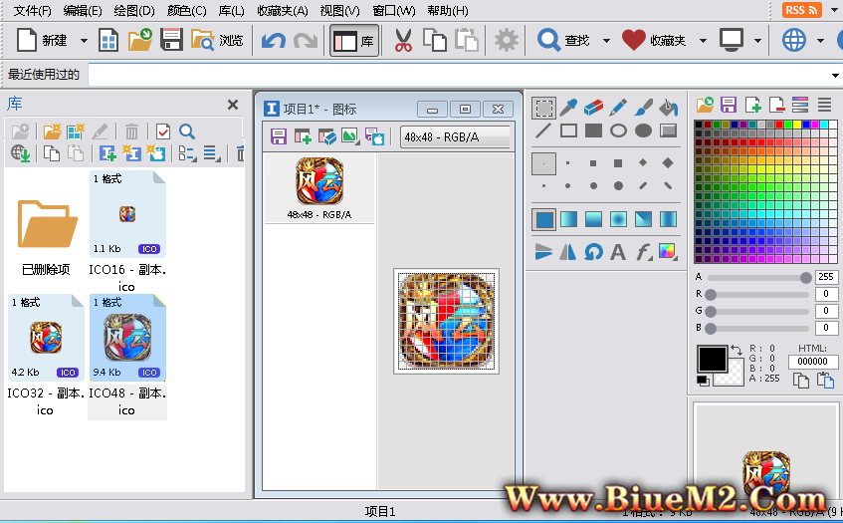The width and height of the screenshot is (843, 523).
Task: Pick the eyedropper color picker tool
Action: (568, 108)
